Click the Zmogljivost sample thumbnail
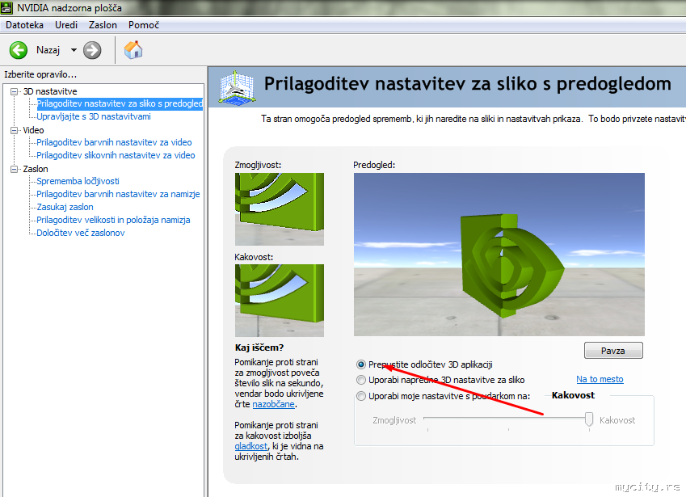Viewport: 686px width, 497px height. [280, 209]
